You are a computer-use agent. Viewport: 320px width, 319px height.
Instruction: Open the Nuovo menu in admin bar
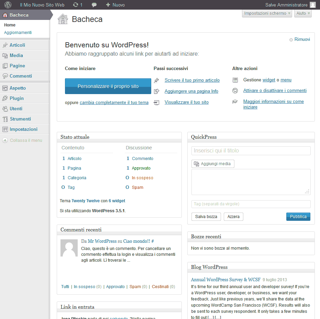(115, 5)
